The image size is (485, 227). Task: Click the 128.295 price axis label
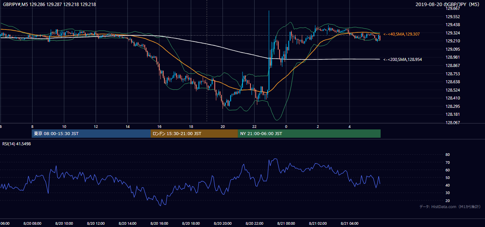[x=453, y=106]
